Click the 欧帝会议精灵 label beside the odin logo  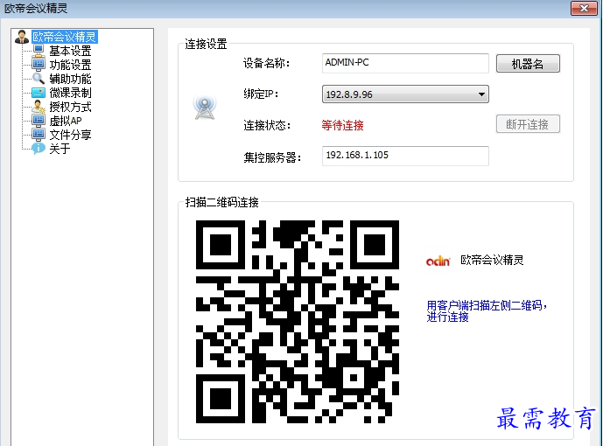click(492, 260)
